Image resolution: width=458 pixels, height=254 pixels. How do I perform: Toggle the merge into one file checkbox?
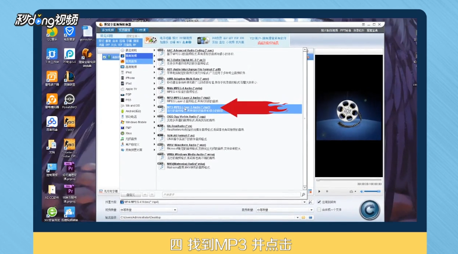tap(319, 210)
